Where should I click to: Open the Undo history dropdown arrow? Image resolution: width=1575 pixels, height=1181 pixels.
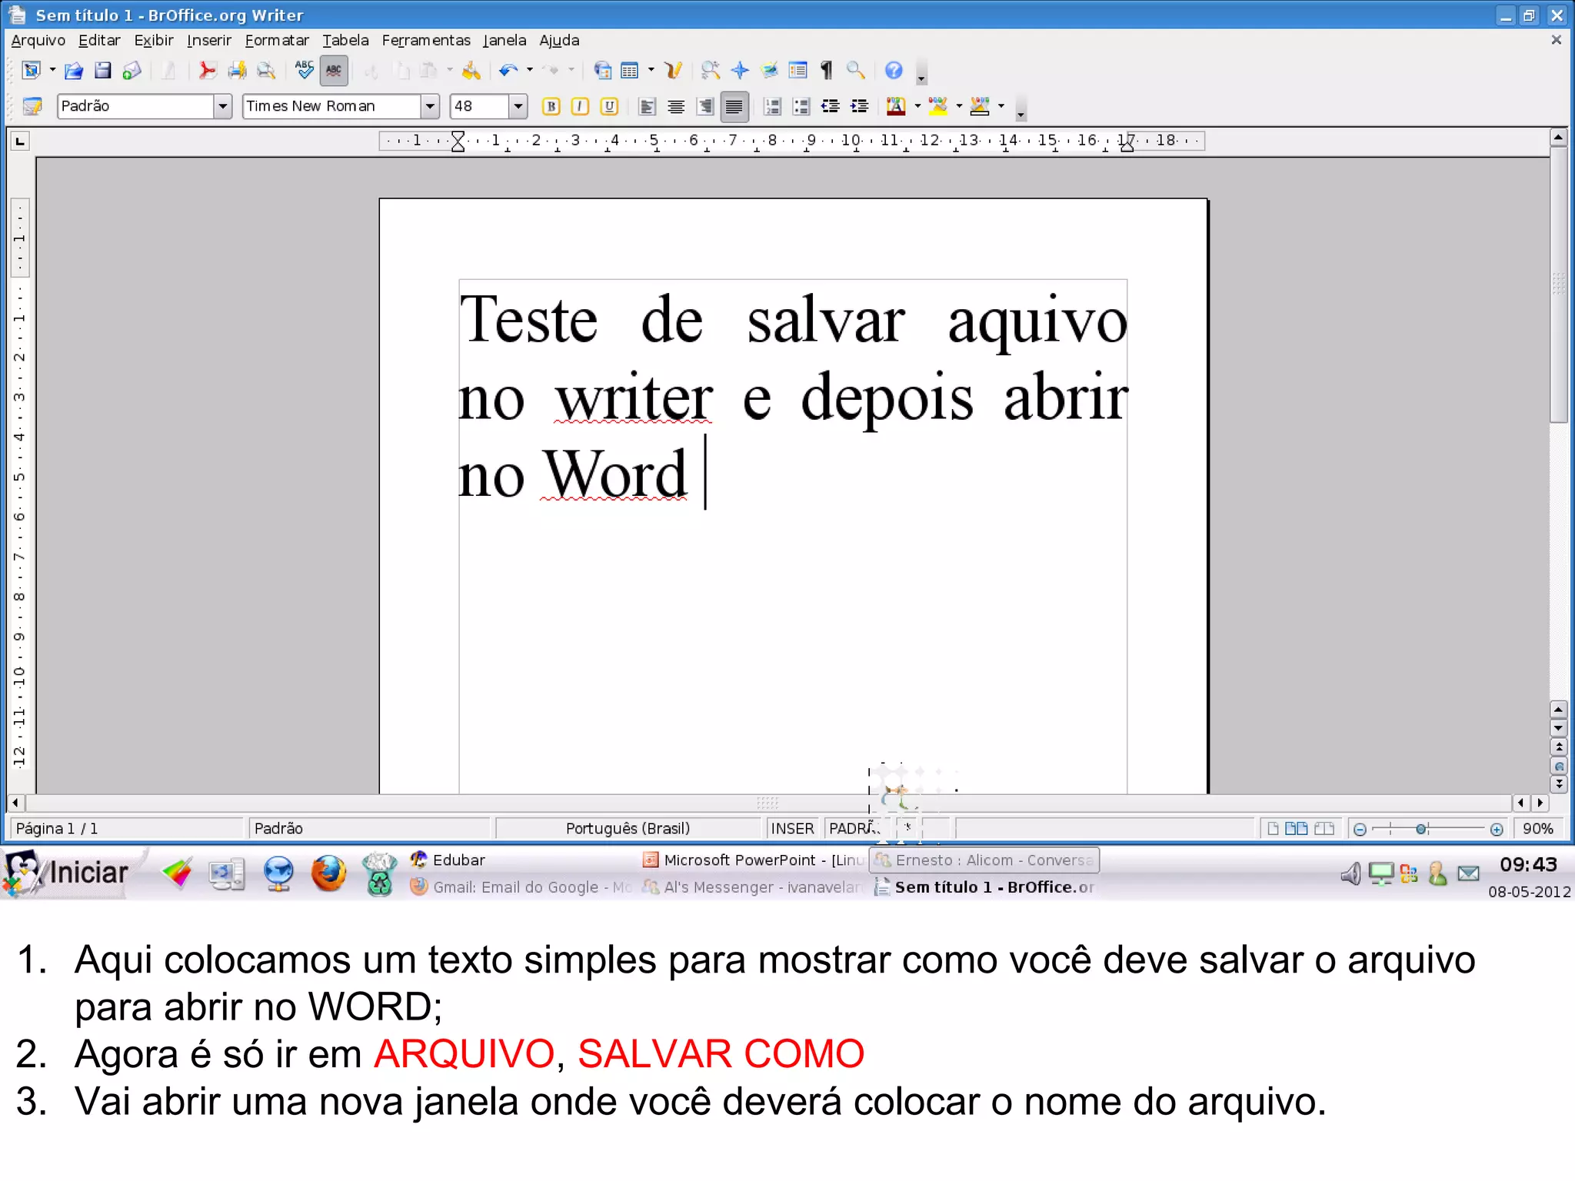point(530,71)
